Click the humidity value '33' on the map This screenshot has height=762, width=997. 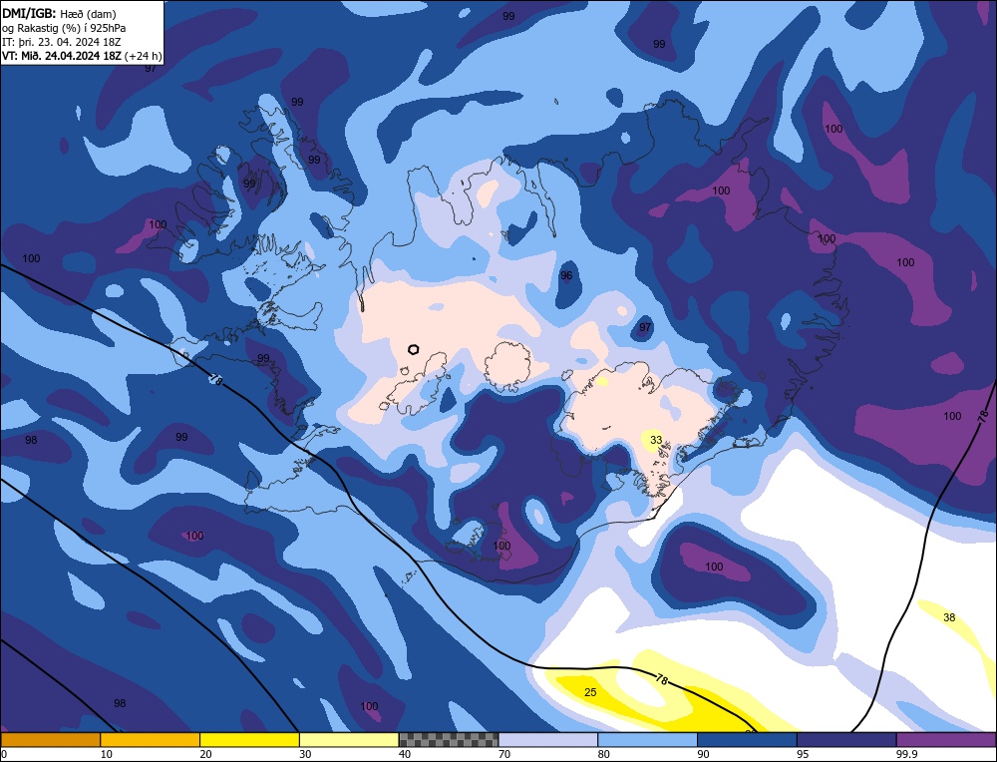point(656,440)
